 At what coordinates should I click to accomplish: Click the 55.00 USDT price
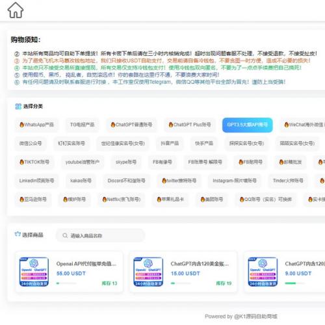pyautogui.click(x=71, y=274)
